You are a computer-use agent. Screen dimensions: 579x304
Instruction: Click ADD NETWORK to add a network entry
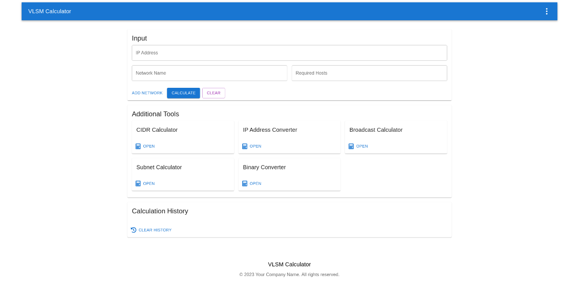pyautogui.click(x=147, y=93)
